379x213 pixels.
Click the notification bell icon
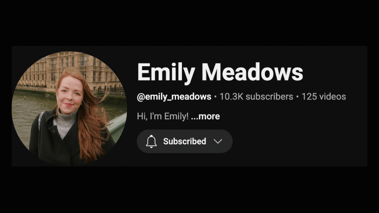coord(151,141)
